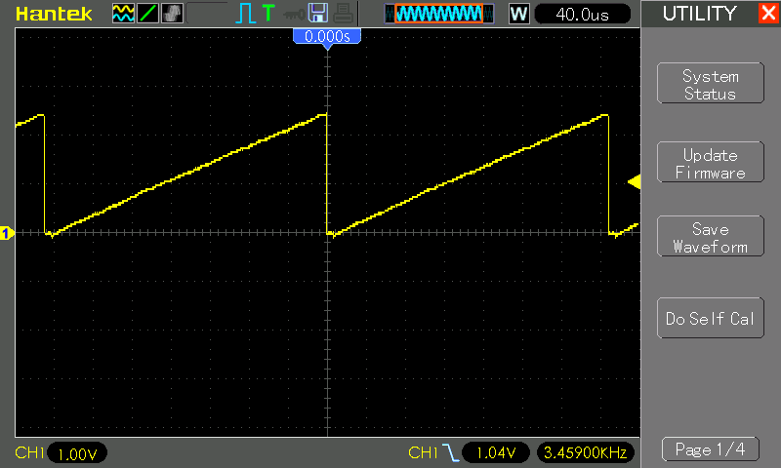Click the UTILITY menu title

(x=699, y=14)
